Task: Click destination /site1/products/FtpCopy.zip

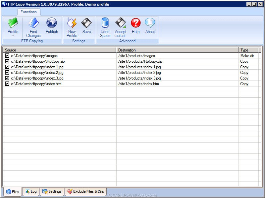Action: (140, 61)
